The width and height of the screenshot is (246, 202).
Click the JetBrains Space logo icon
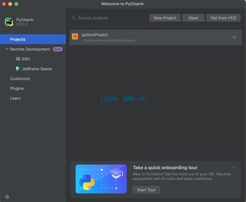coord(18,69)
